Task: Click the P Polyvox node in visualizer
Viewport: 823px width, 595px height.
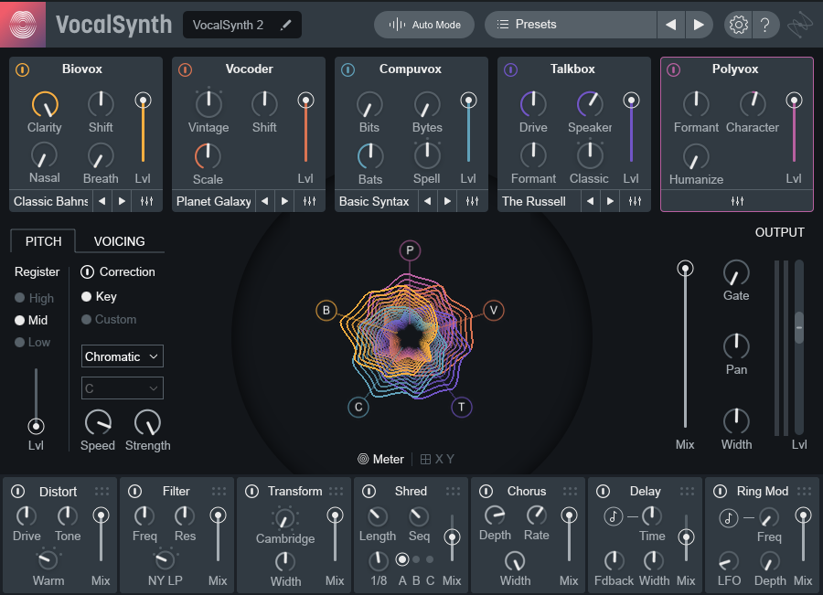Action: click(x=410, y=250)
